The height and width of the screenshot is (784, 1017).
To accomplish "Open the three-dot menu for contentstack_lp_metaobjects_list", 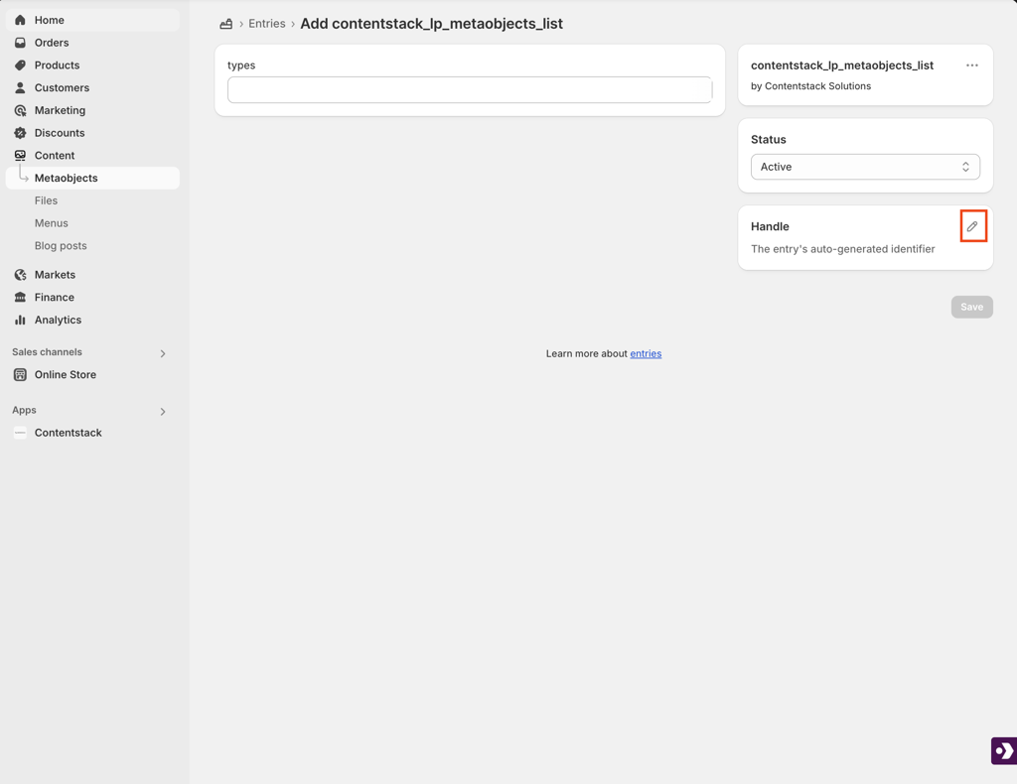I will click(x=972, y=66).
